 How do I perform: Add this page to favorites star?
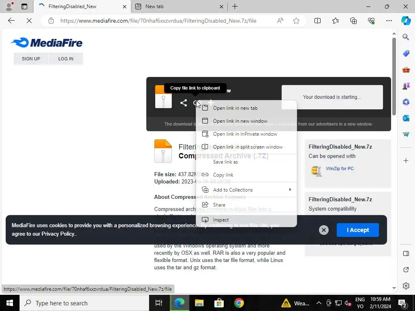(296, 21)
